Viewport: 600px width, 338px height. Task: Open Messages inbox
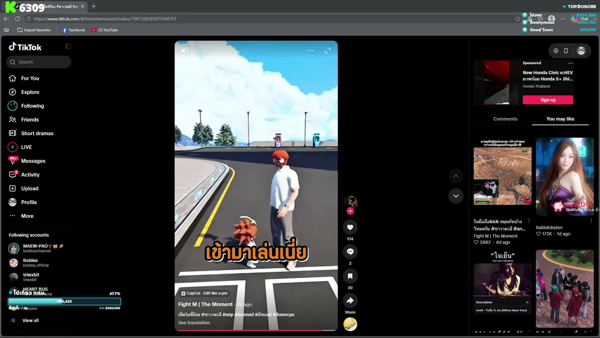33,161
